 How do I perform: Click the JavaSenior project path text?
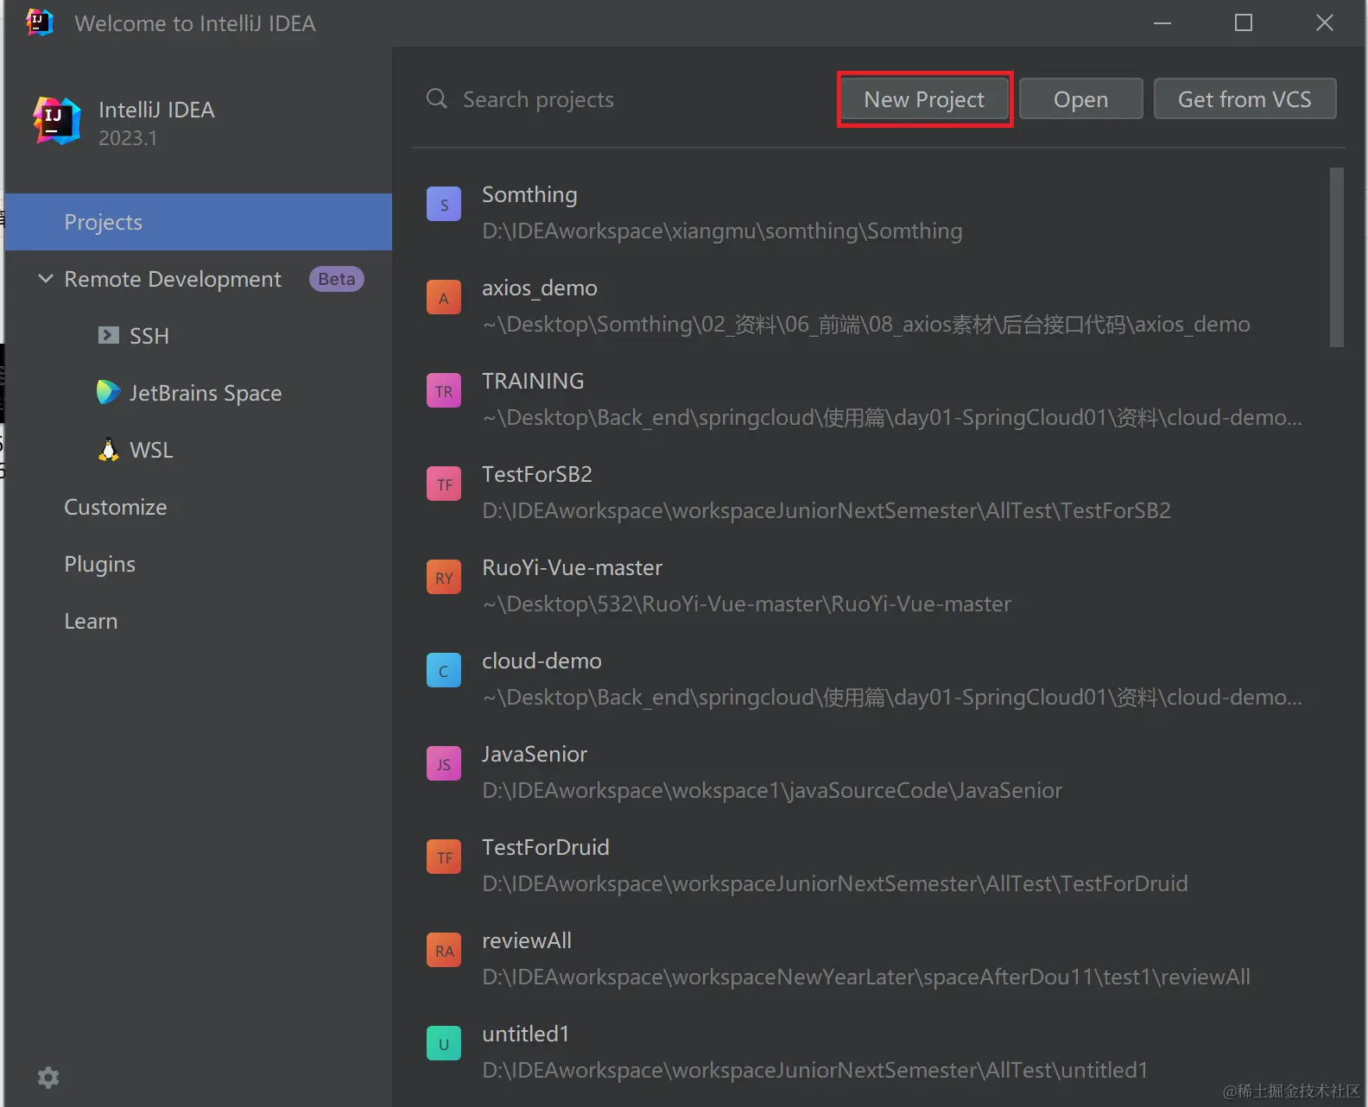pyautogui.click(x=772, y=791)
